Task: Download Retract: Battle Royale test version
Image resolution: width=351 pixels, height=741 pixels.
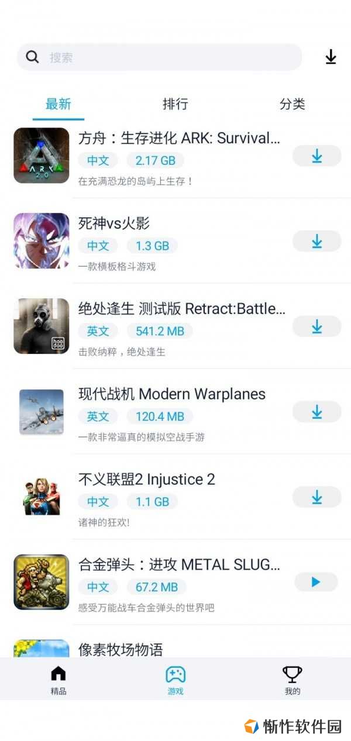Action: click(x=316, y=326)
